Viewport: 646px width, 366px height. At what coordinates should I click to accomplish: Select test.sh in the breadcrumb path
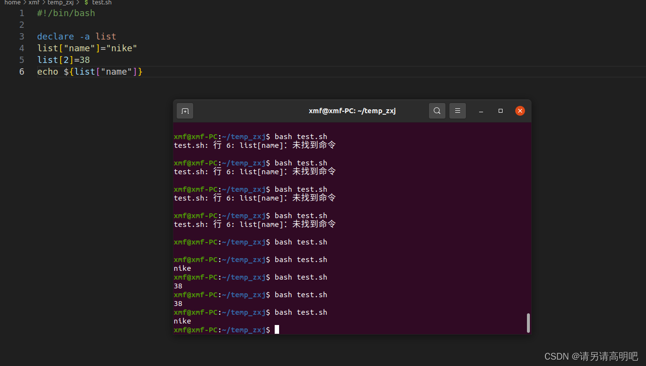101,2
